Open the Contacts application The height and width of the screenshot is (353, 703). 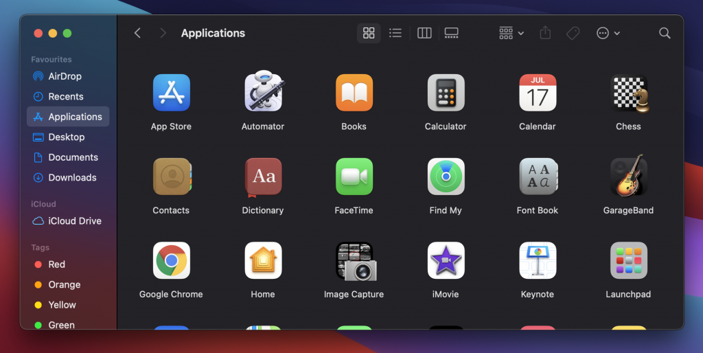[172, 176]
